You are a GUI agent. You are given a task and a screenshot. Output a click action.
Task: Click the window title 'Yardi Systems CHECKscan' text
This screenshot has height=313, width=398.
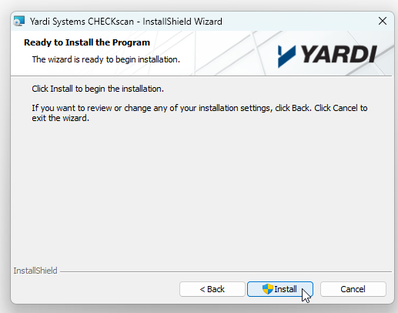tap(82, 22)
